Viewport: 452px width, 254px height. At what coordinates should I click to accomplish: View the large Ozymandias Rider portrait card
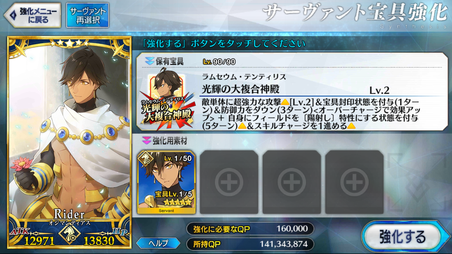69,142
